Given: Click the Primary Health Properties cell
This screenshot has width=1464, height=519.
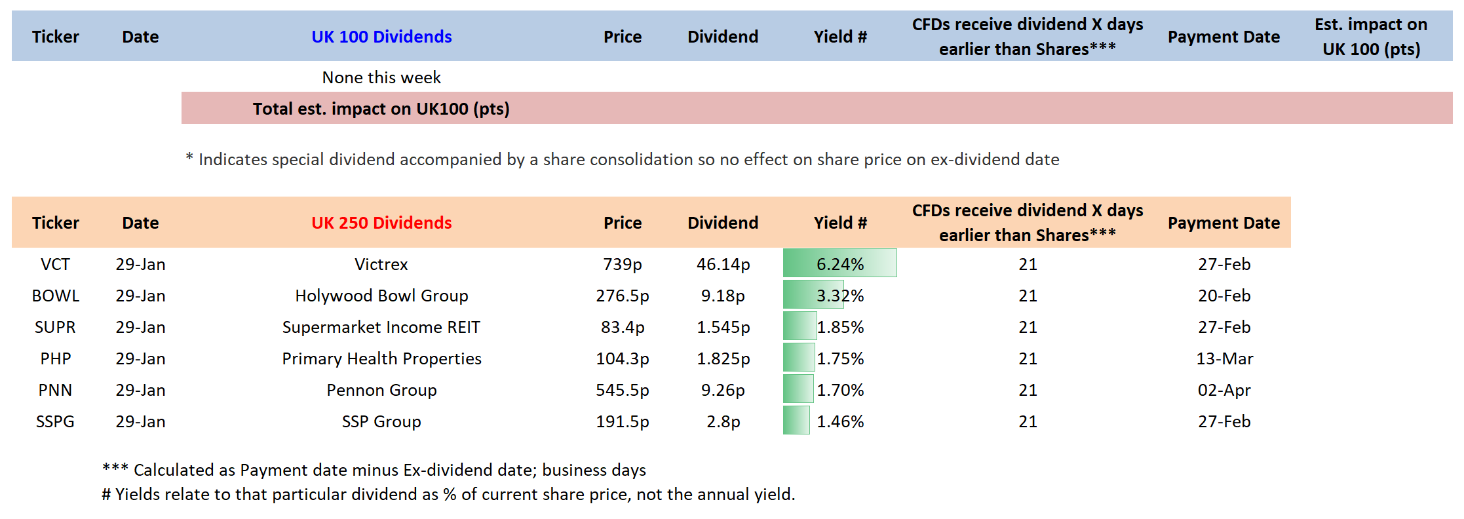Looking at the screenshot, I should (381, 358).
